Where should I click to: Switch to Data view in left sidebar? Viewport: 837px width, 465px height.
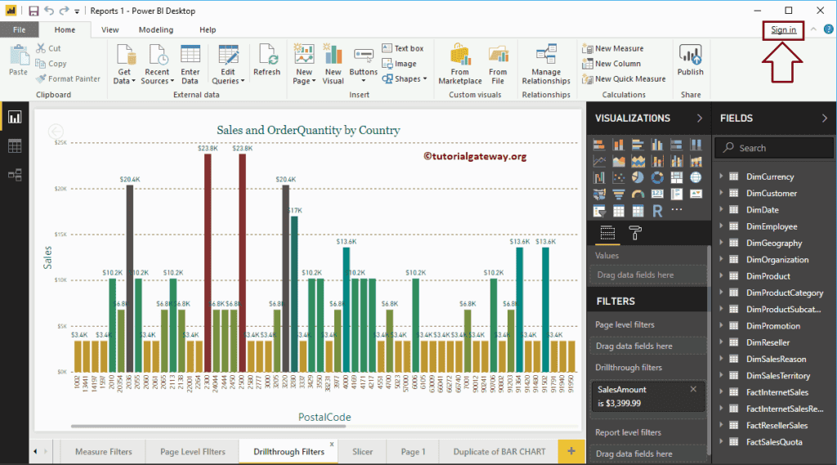(15, 145)
